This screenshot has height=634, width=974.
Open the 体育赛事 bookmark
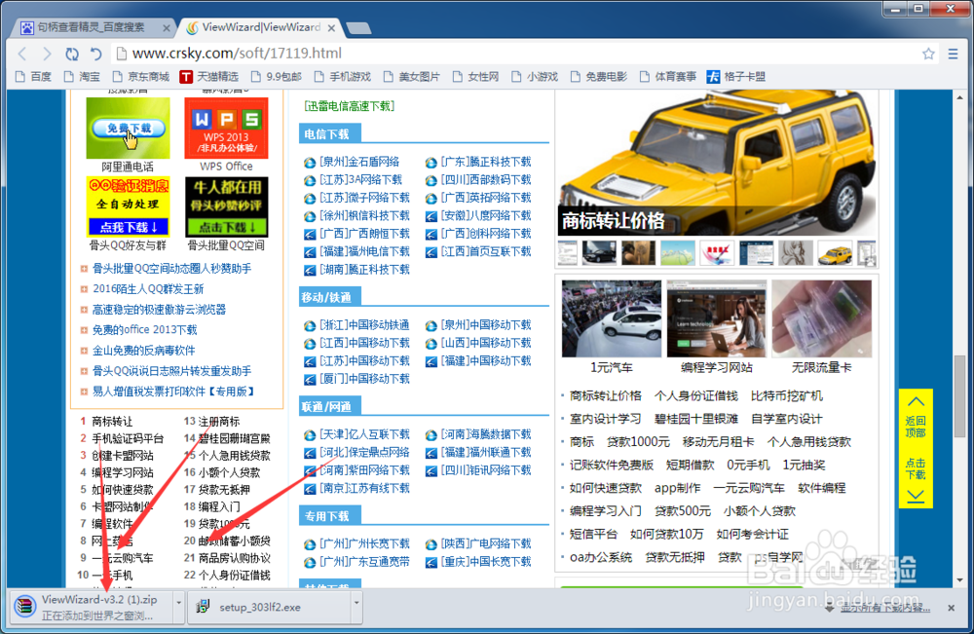pyautogui.click(x=668, y=77)
